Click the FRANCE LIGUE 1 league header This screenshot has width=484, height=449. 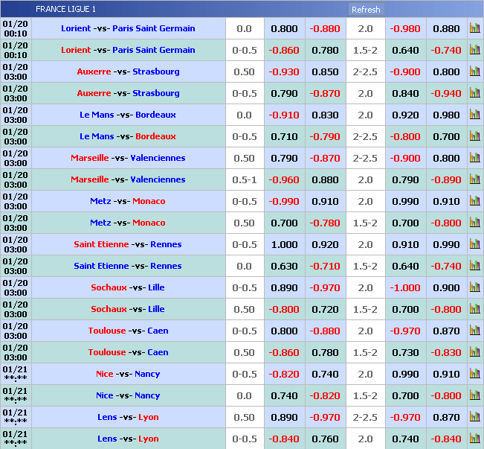pos(65,10)
